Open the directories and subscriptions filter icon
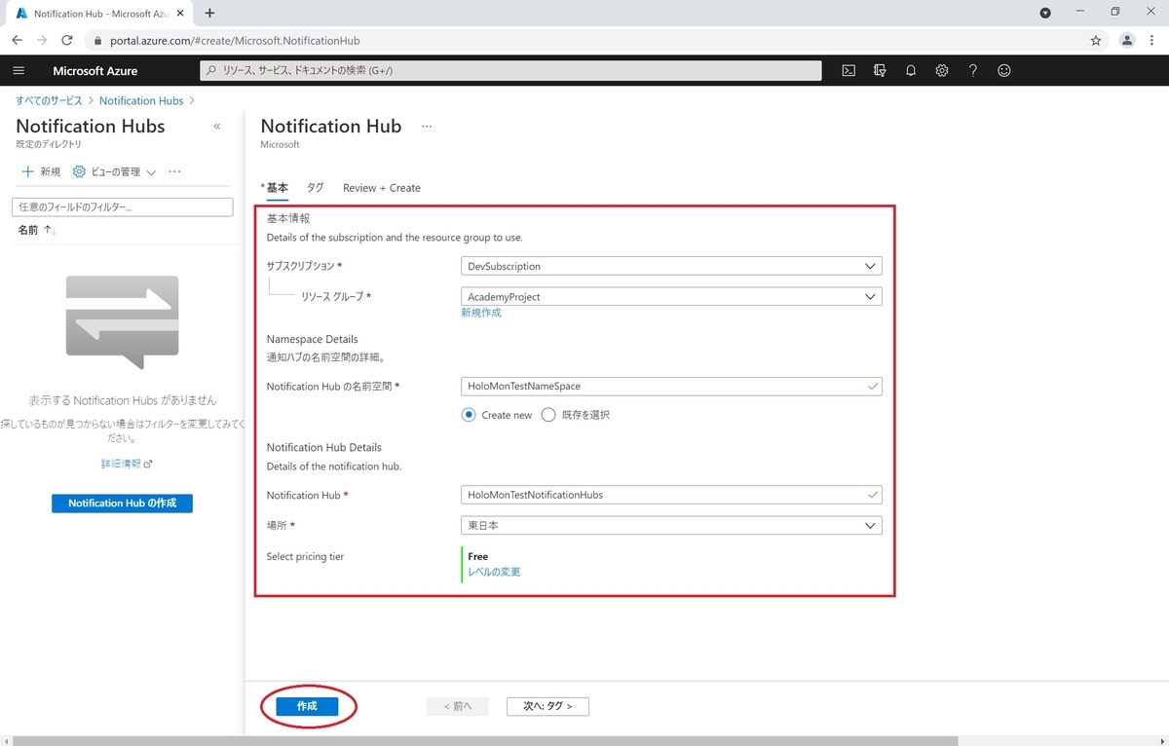The height and width of the screenshot is (746, 1169). [879, 70]
